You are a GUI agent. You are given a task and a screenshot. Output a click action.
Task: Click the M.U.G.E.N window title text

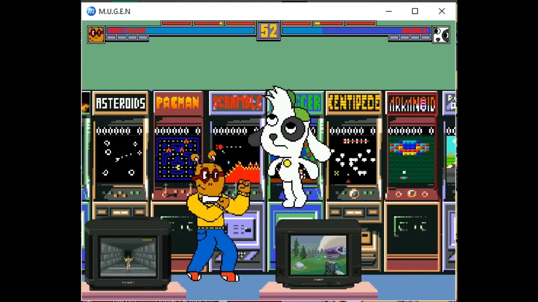(114, 11)
